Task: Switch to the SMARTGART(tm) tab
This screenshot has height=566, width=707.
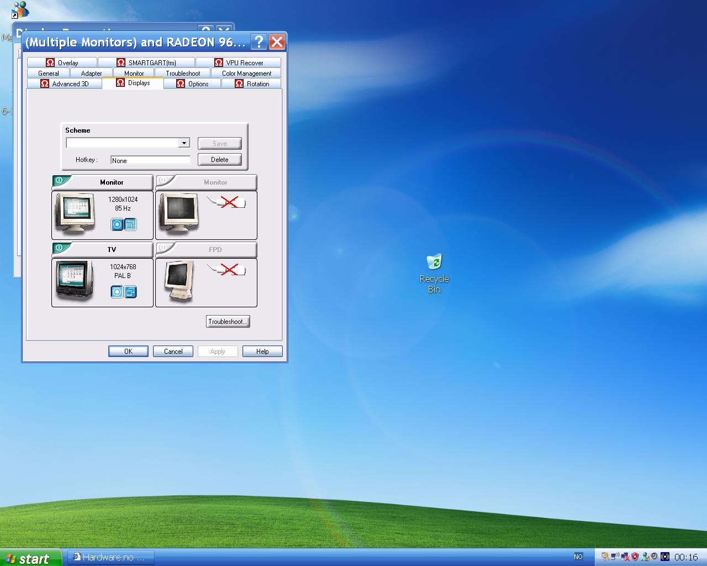Action: click(x=146, y=62)
